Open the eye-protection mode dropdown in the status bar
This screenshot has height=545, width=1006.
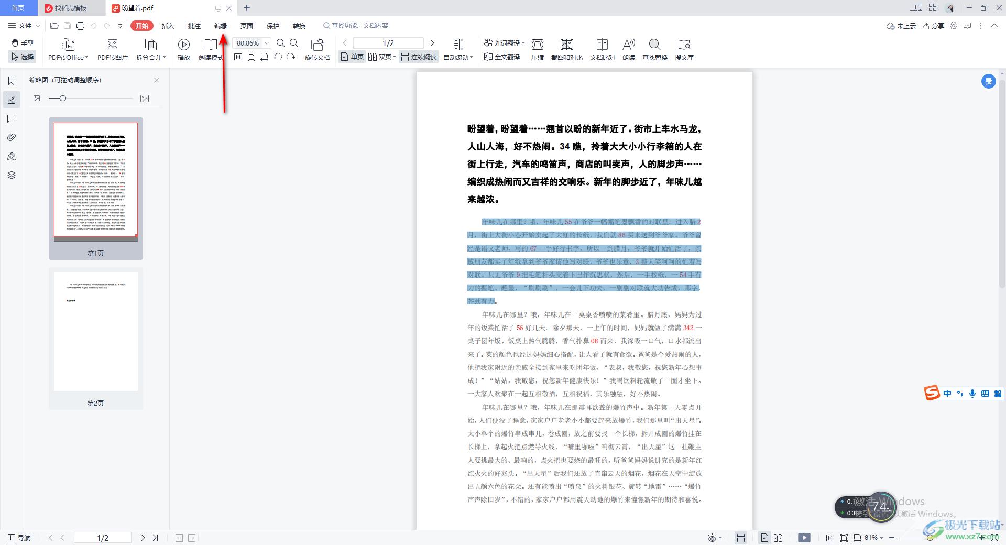click(715, 538)
